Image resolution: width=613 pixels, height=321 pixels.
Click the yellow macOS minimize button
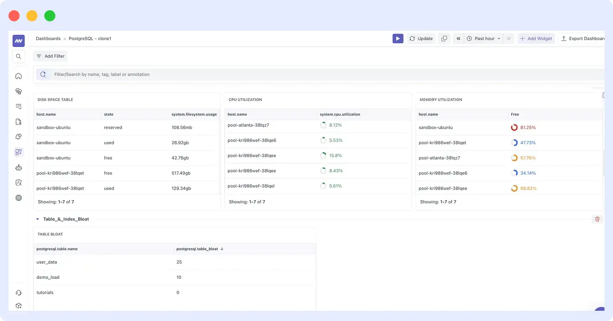tap(32, 16)
